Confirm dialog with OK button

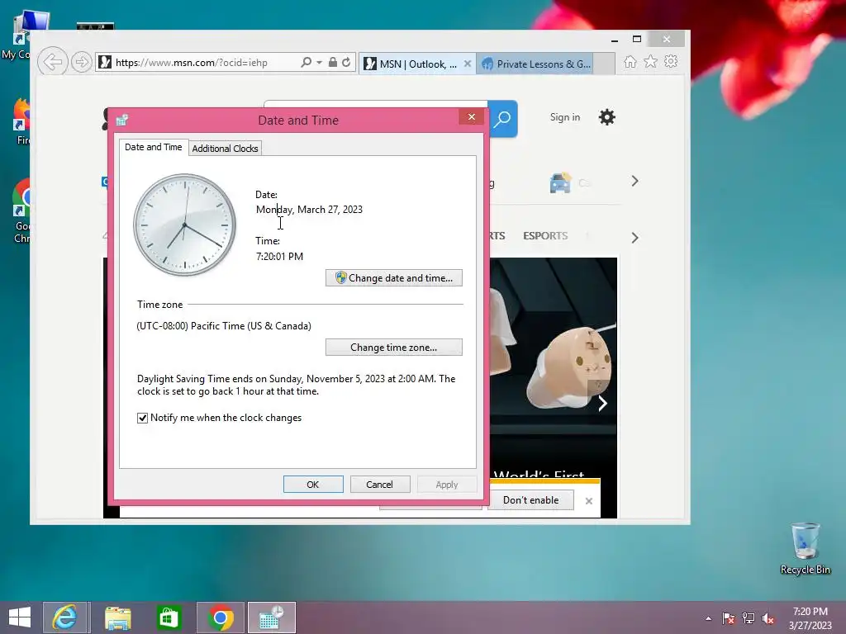[x=313, y=484]
